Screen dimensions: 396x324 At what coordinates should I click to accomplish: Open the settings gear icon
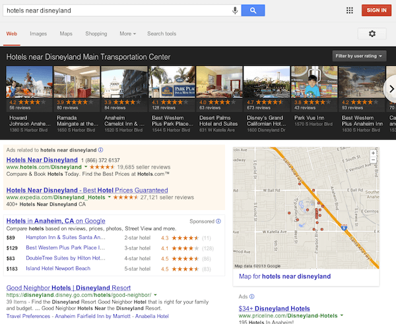click(x=372, y=34)
